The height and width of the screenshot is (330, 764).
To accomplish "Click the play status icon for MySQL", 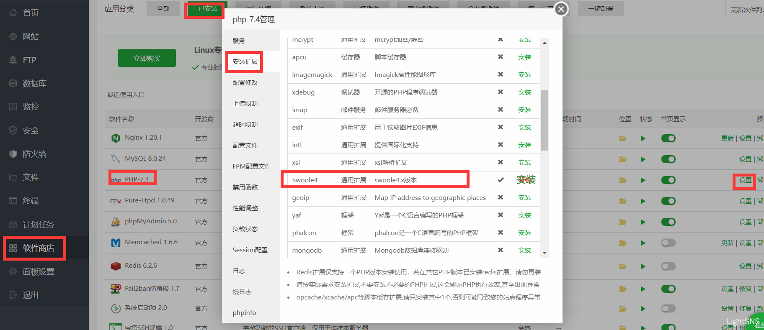I will pyautogui.click(x=643, y=159).
